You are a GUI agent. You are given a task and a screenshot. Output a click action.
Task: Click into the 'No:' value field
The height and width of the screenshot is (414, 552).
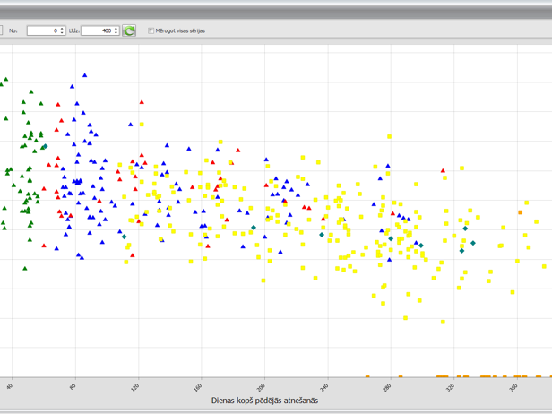[x=41, y=30]
